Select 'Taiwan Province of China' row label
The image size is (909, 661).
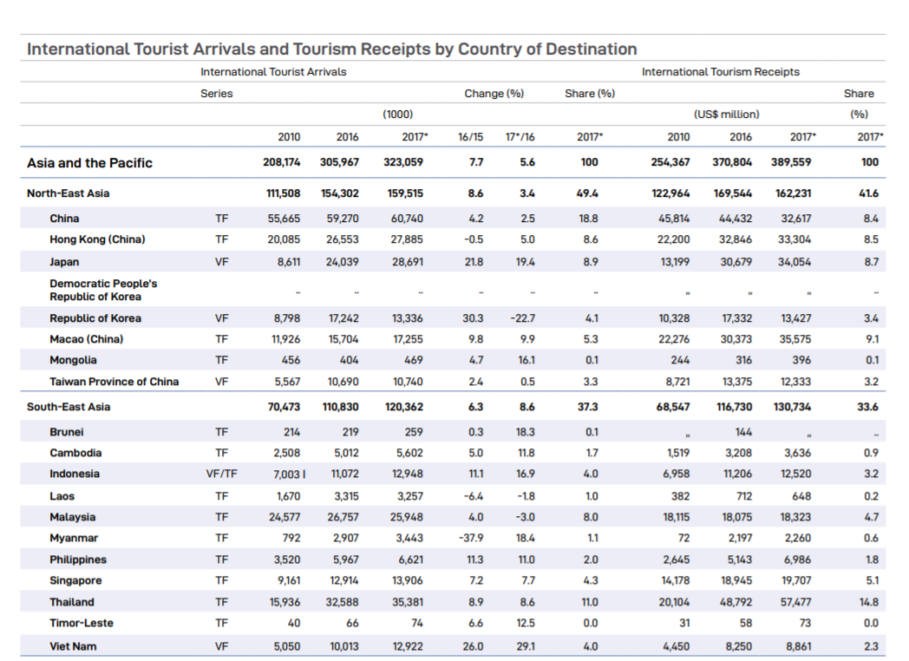pos(114,382)
